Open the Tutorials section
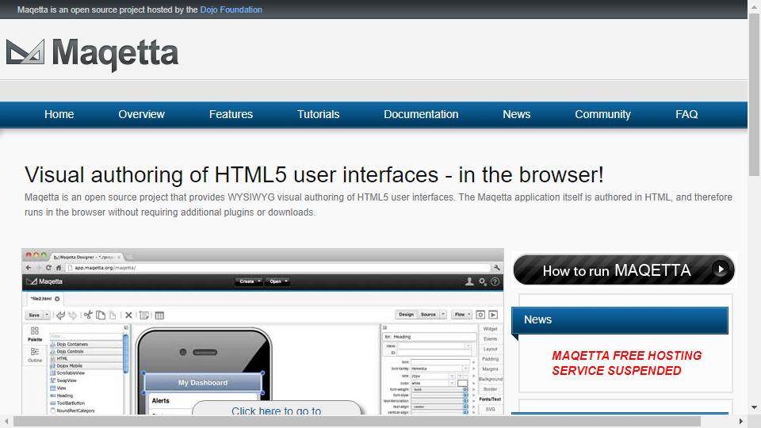 pos(319,114)
